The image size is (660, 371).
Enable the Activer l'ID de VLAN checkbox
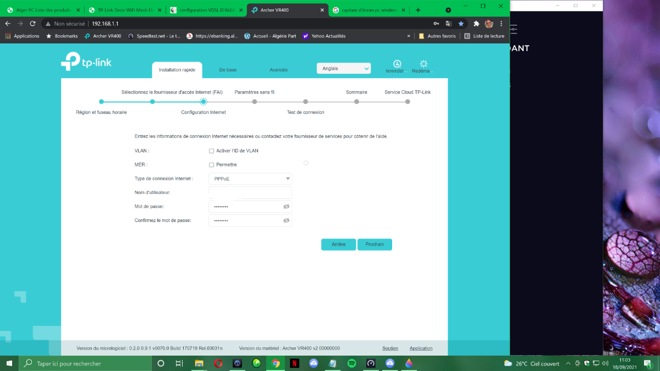(211, 151)
